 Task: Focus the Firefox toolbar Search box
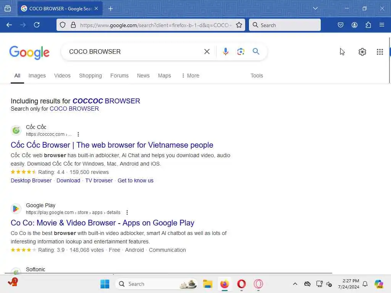[285, 25]
